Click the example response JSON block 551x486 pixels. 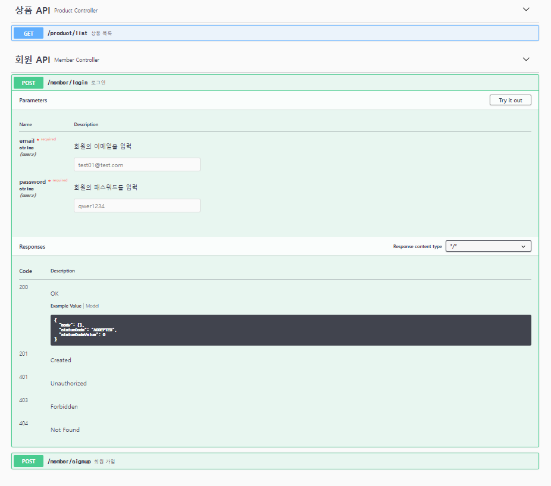[x=290, y=330]
